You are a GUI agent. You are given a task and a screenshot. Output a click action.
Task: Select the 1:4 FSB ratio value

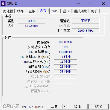[x=65, y=47]
